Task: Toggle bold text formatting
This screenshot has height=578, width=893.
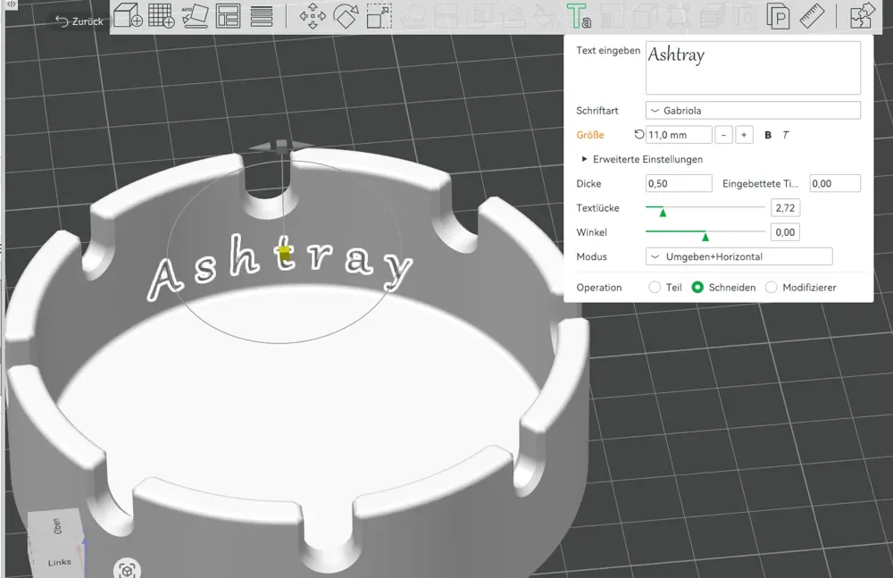Action: (768, 135)
